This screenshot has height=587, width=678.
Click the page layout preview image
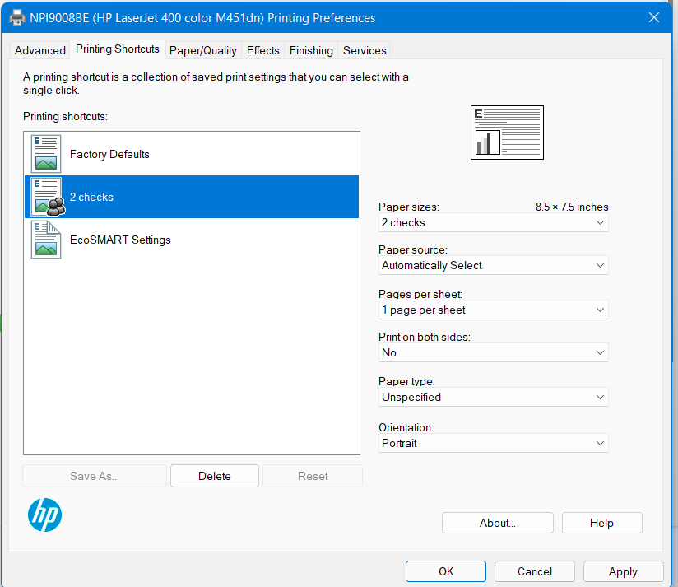507,132
